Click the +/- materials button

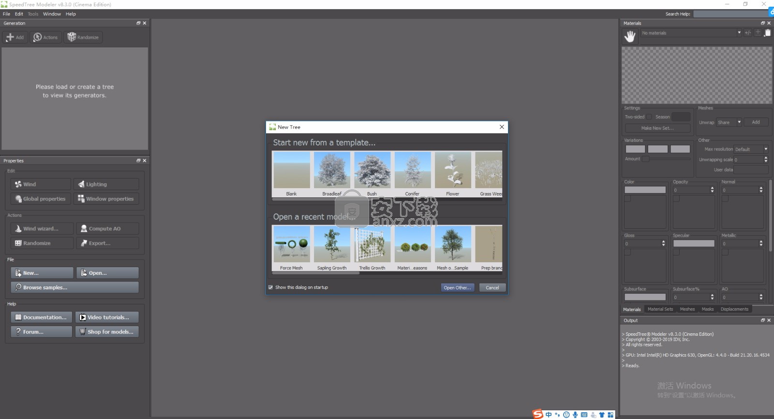point(748,33)
